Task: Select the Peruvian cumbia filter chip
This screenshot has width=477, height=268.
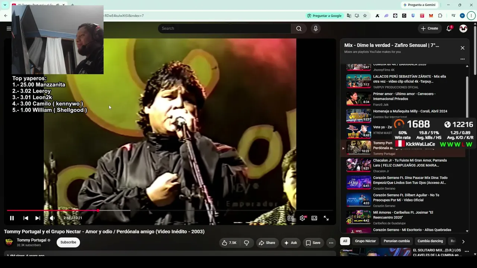Action: click(x=397, y=241)
